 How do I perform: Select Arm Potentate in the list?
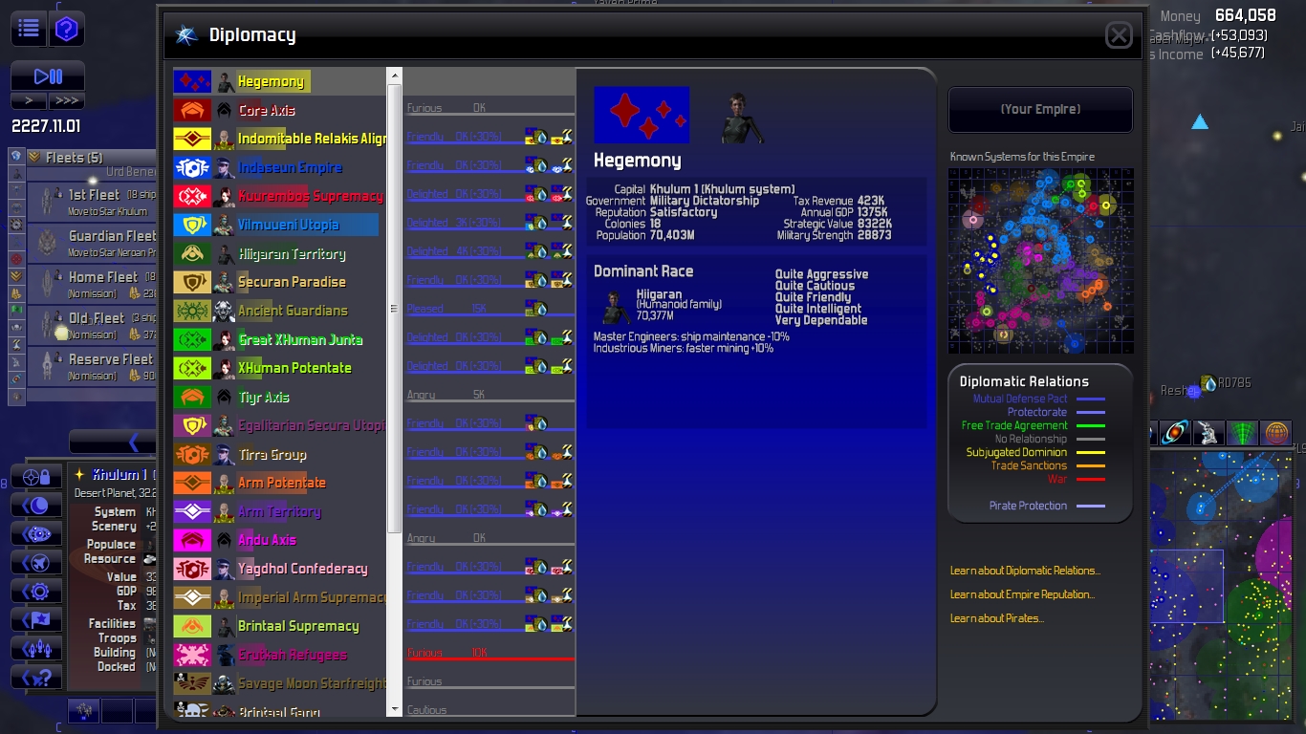pyautogui.click(x=282, y=484)
